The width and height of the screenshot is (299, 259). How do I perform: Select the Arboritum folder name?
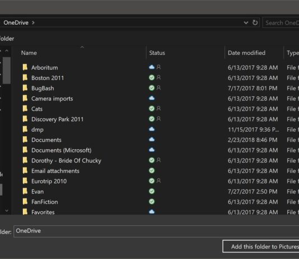coord(45,68)
